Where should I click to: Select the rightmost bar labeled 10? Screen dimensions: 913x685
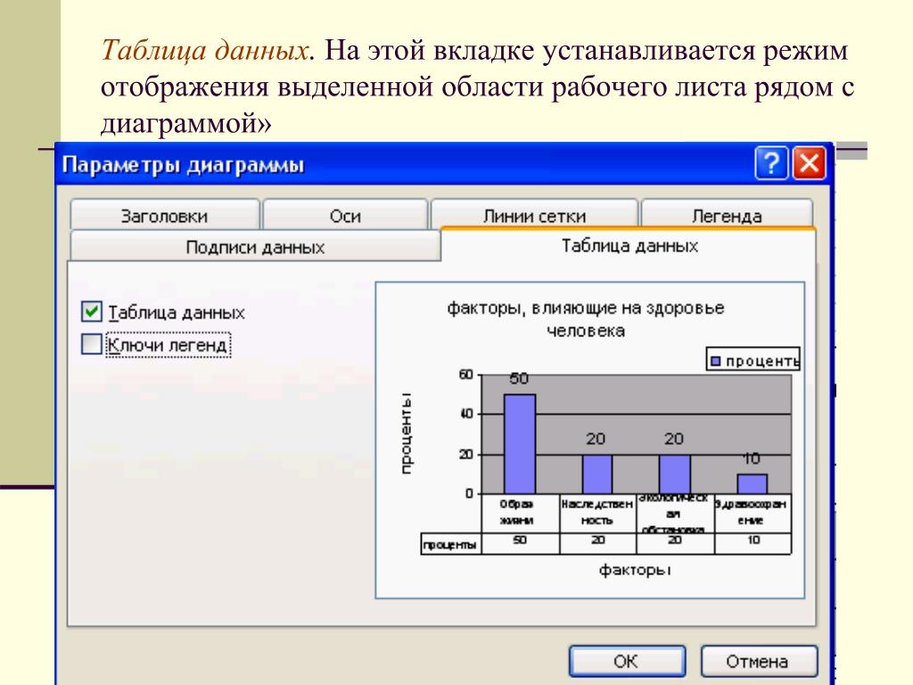coord(752,483)
